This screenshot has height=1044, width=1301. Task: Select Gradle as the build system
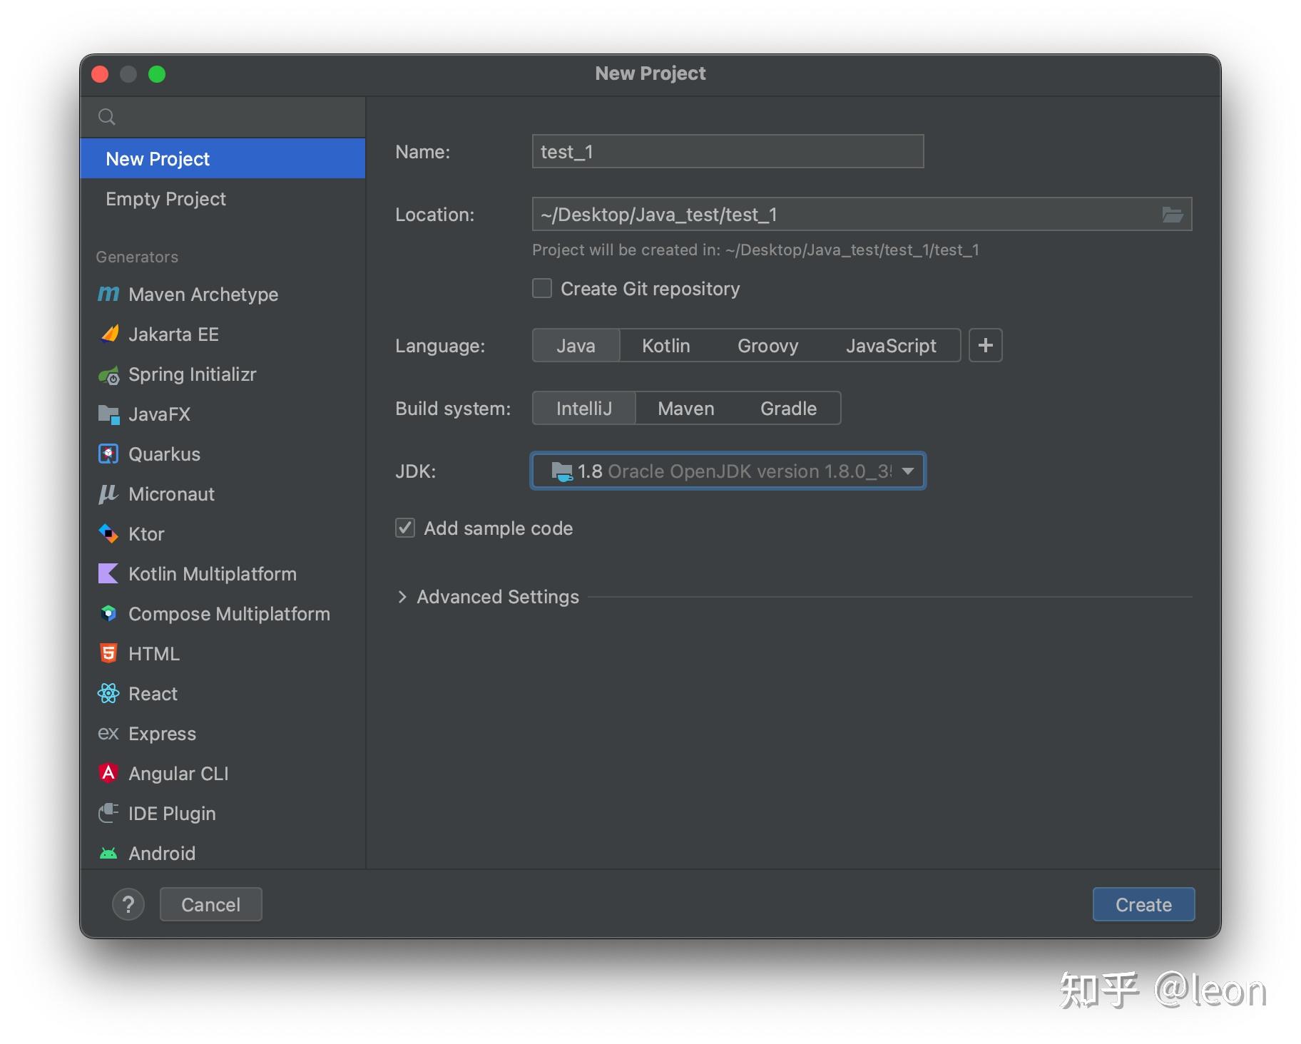[787, 408]
